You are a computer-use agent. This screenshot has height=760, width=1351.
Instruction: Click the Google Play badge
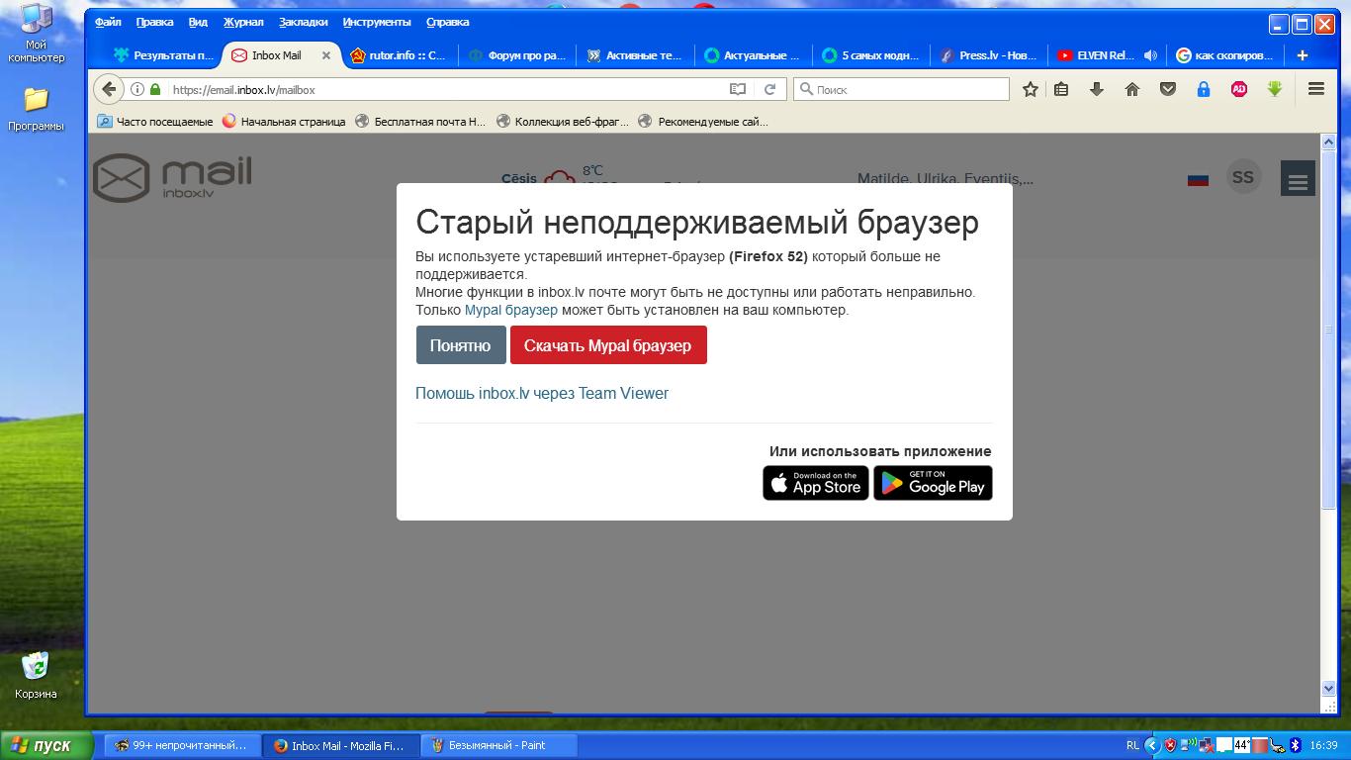[x=933, y=483]
